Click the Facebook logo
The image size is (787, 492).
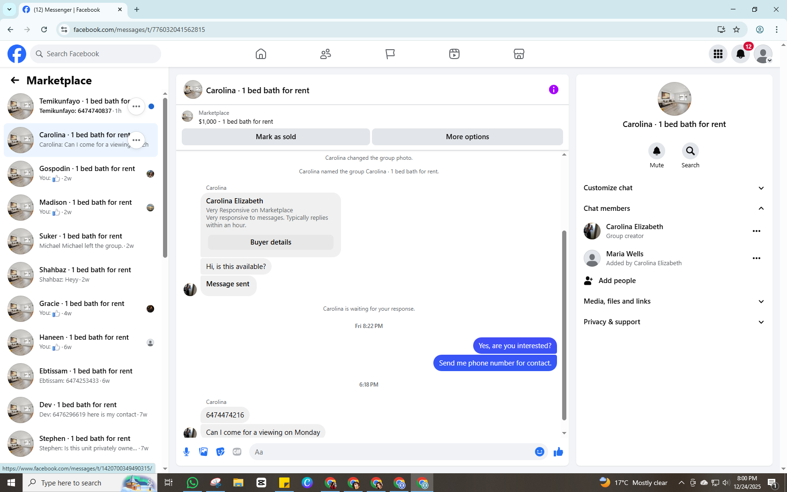click(x=17, y=54)
